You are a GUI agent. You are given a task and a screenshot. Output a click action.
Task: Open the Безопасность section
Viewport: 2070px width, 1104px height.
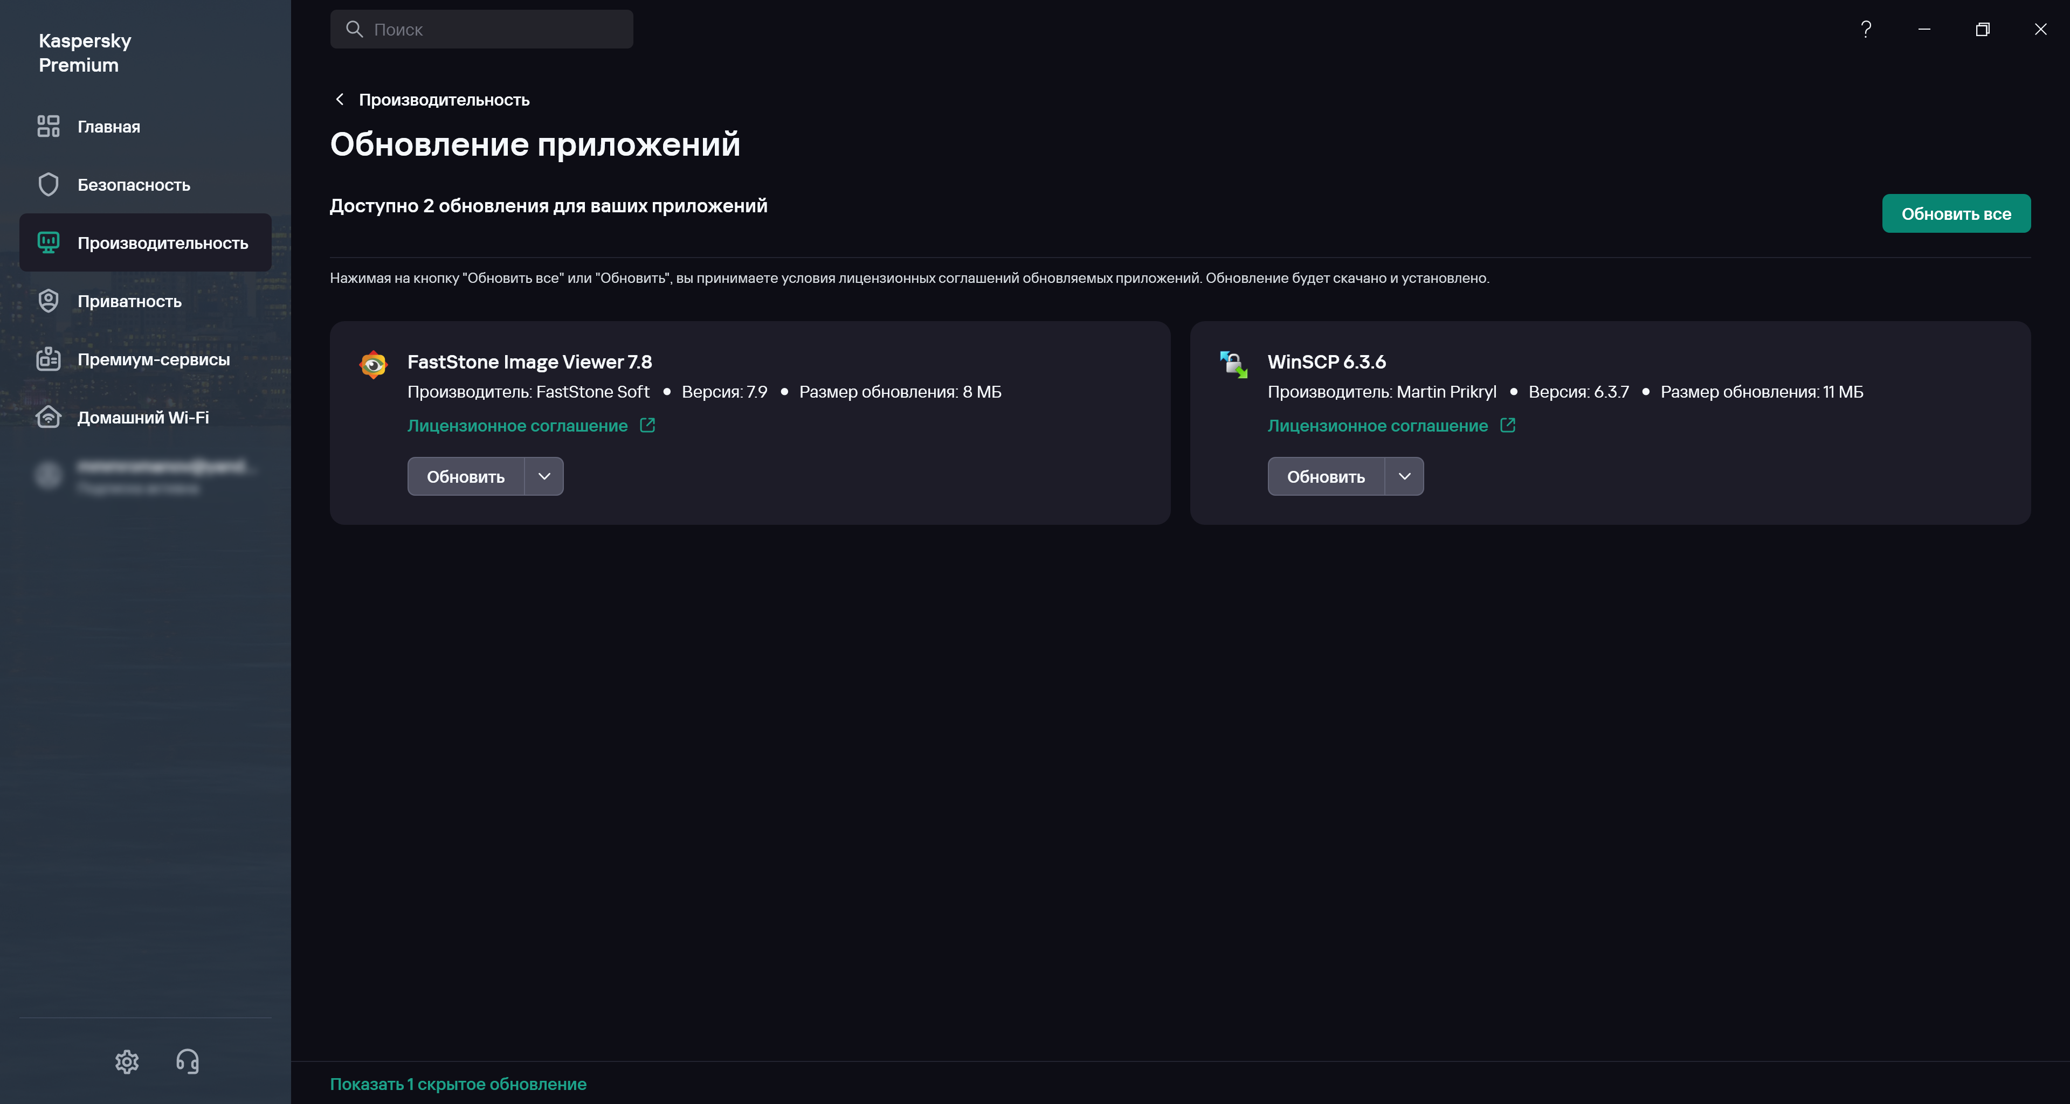pyautogui.click(x=133, y=185)
